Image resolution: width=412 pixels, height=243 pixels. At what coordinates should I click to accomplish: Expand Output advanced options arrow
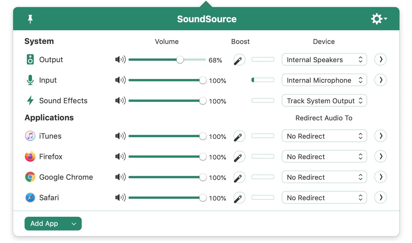[381, 59]
